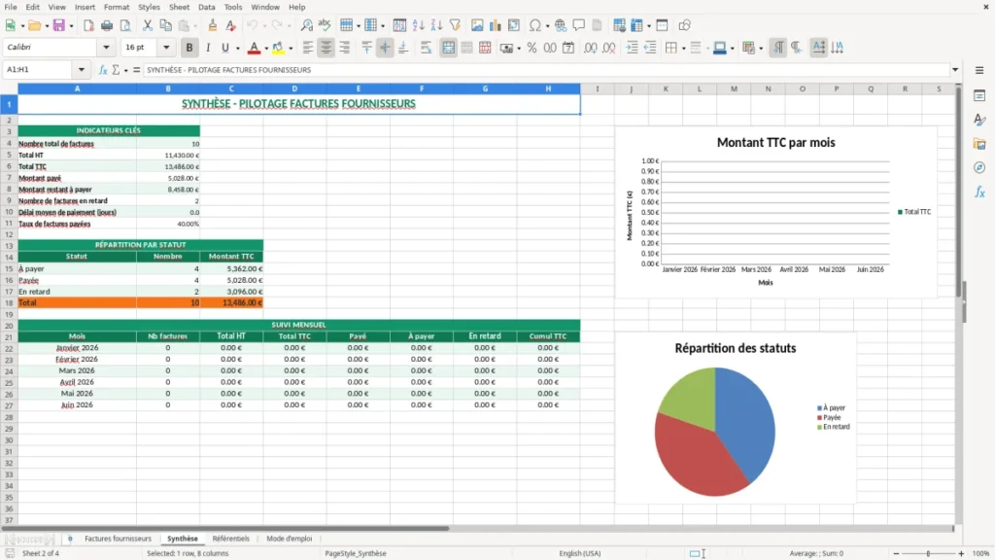This screenshot has height=560, width=995.
Task: Click the status bar zoom in plus
Action: click(x=961, y=553)
